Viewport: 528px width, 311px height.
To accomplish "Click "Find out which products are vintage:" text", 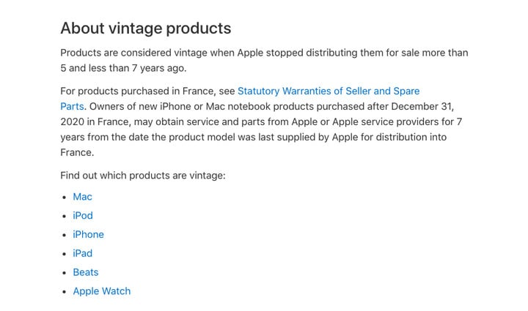I will click(142, 176).
